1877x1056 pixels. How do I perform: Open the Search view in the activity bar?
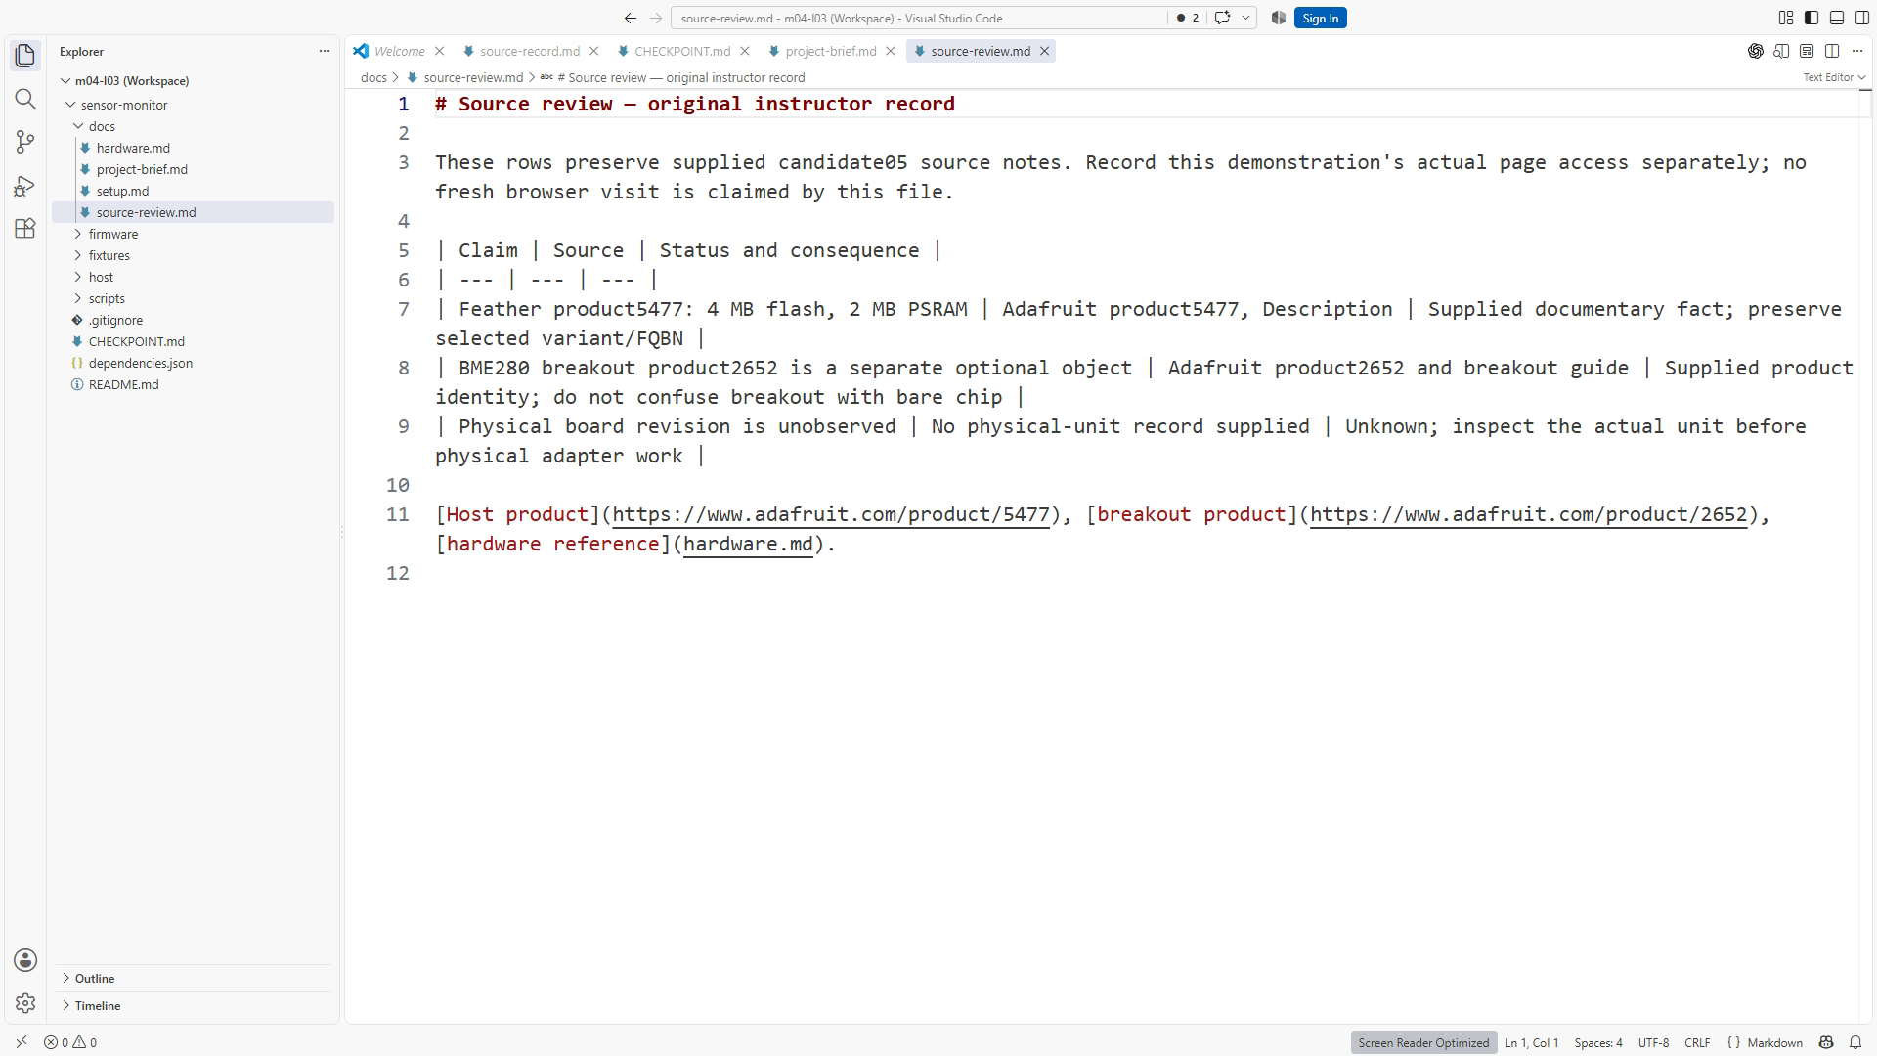point(25,99)
